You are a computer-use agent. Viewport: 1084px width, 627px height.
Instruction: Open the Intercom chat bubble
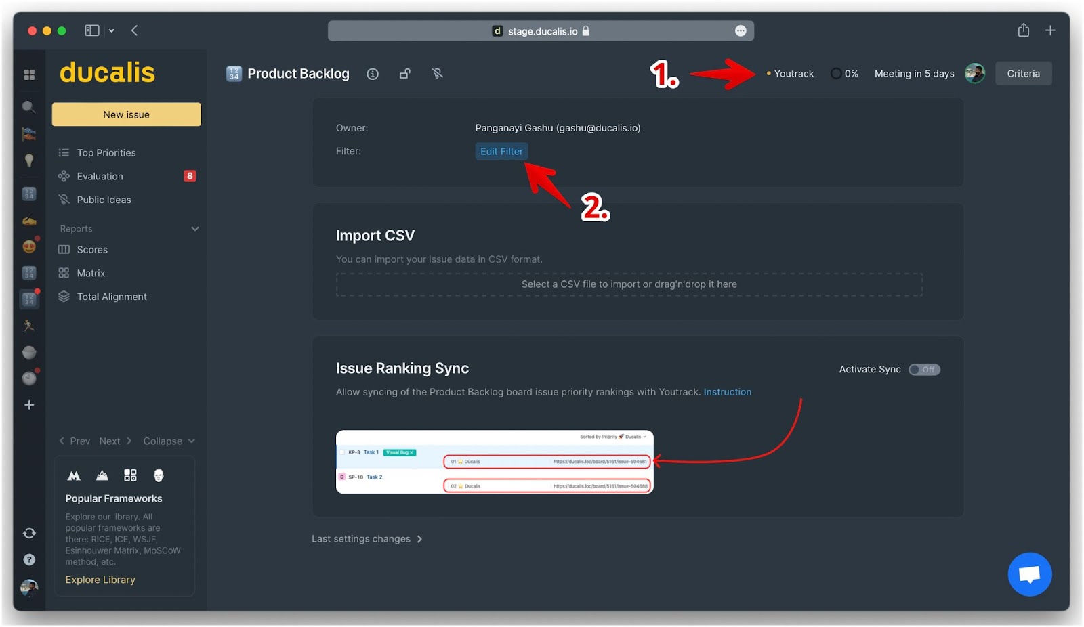pos(1029,574)
